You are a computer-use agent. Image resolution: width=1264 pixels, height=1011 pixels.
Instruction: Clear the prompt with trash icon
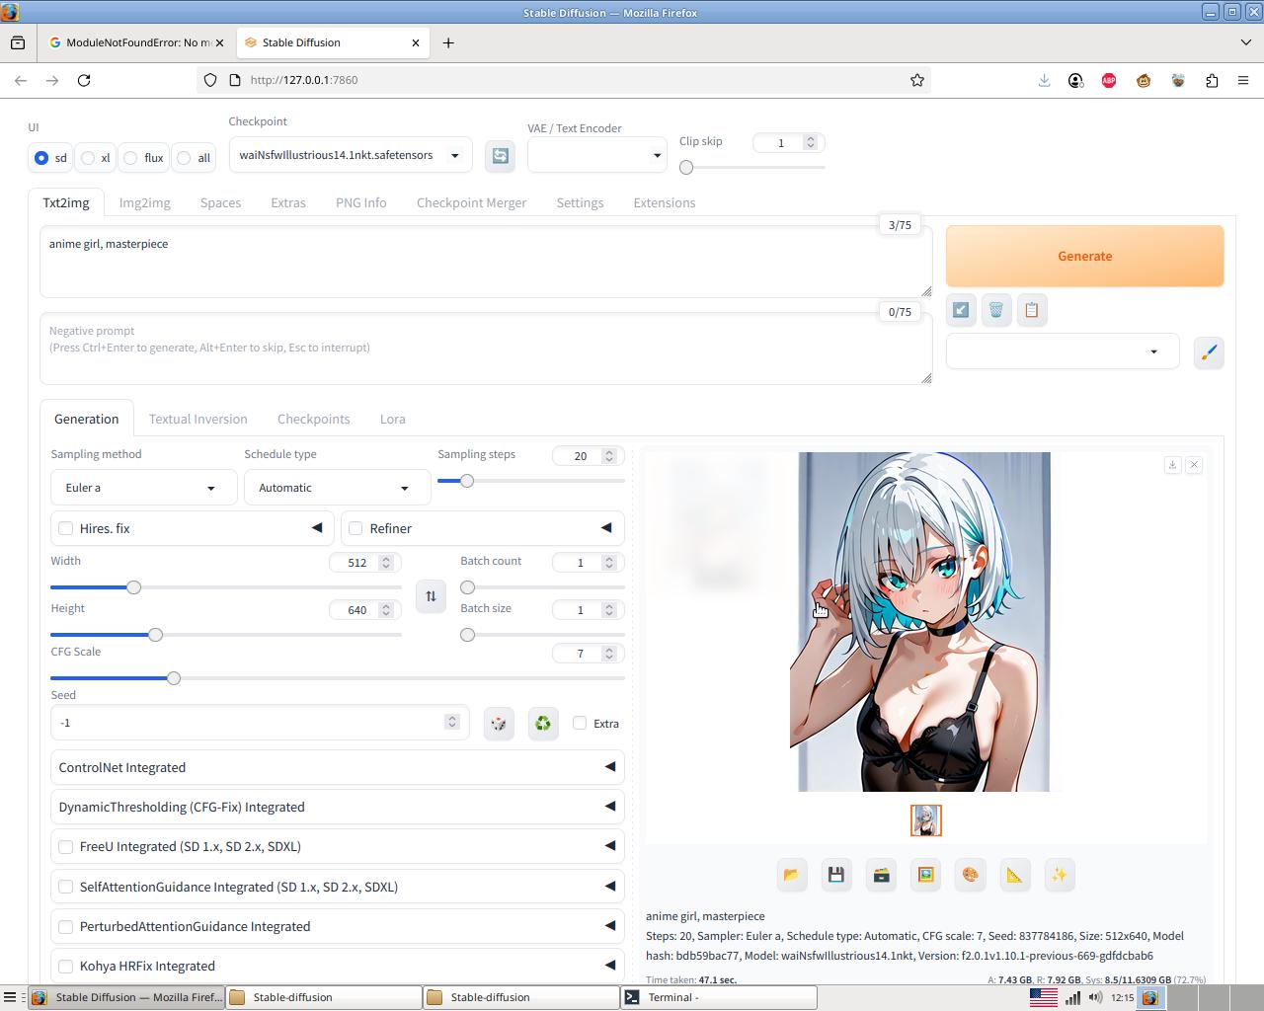pyautogui.click(x=996, y=310)
